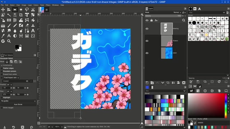Select the Pencil tool
230x129 pixels.
(15, 25)
